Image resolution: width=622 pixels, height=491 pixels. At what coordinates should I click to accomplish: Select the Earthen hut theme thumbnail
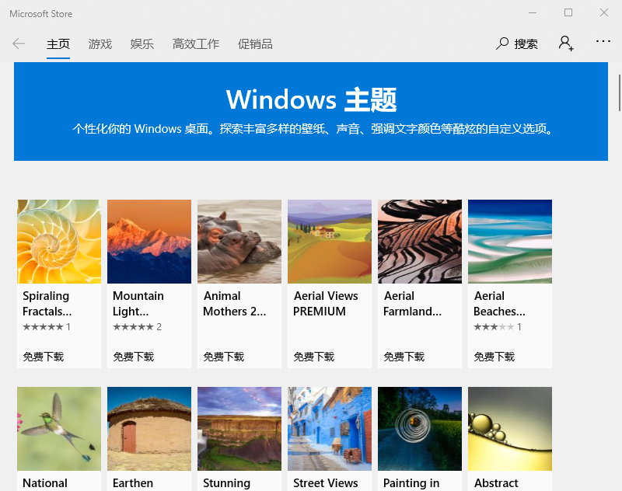[x=149, y=428]
